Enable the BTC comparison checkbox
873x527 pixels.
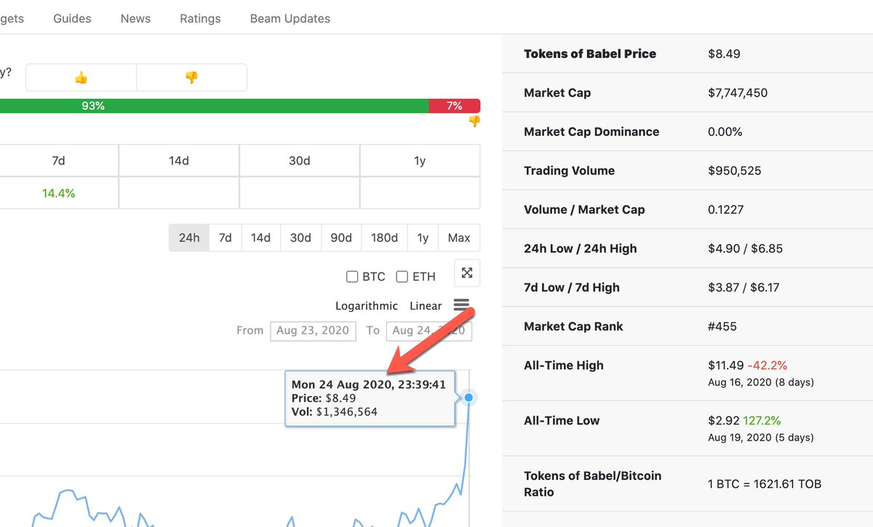click(x=352, y=276)
